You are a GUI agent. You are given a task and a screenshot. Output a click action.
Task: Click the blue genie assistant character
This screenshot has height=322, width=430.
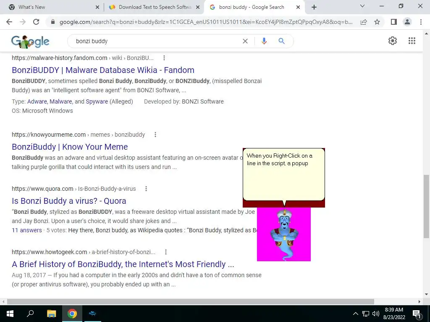tap(284, 235)
